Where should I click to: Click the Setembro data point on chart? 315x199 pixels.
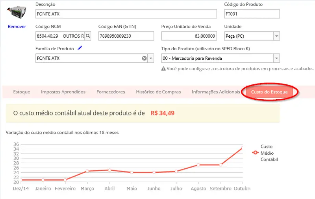tap(220, 165)
